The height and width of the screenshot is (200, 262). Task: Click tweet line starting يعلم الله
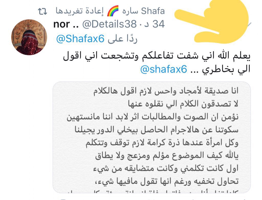(x=157, y=56)
